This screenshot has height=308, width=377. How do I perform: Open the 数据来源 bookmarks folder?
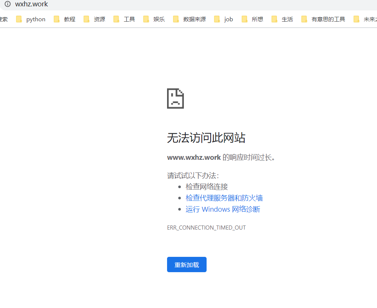pos(192,19)
